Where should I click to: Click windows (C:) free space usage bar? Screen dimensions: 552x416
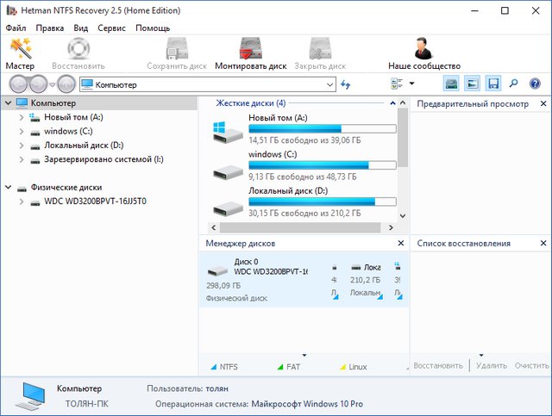click(322, 165)
